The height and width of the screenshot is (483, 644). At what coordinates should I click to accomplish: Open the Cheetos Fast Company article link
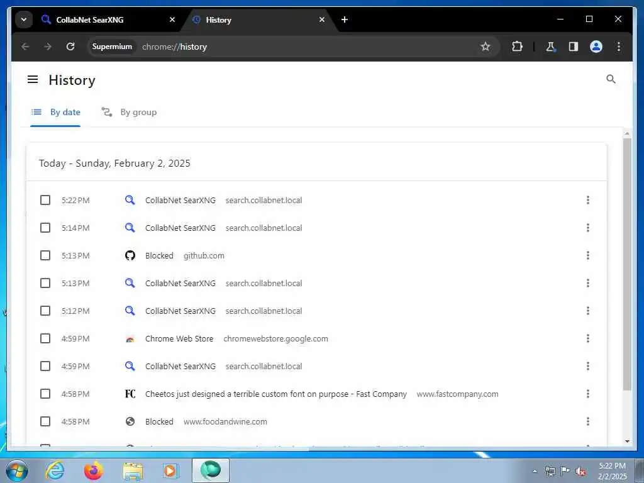click(275, 394)
